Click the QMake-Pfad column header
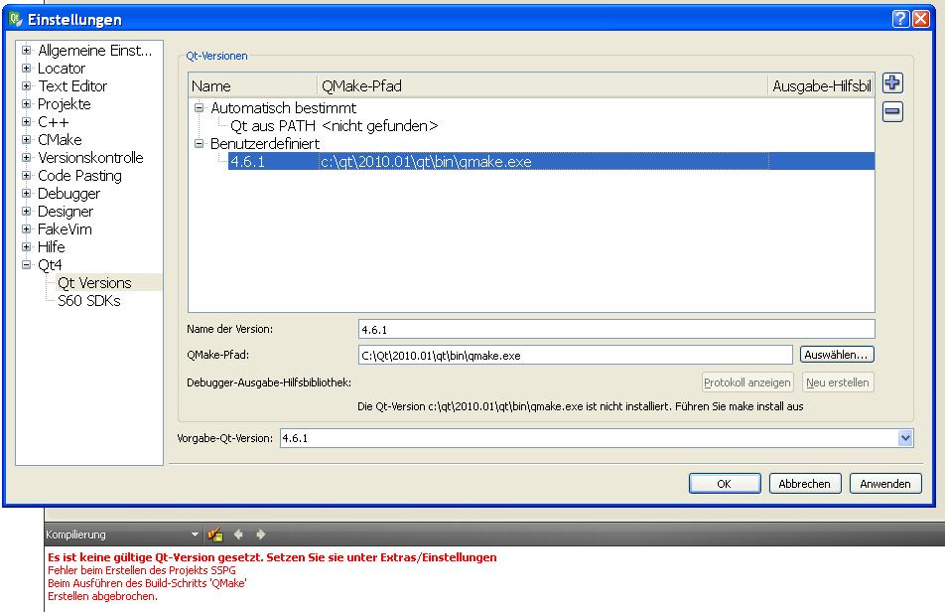The image size is (945, 612). pos(542,86)
